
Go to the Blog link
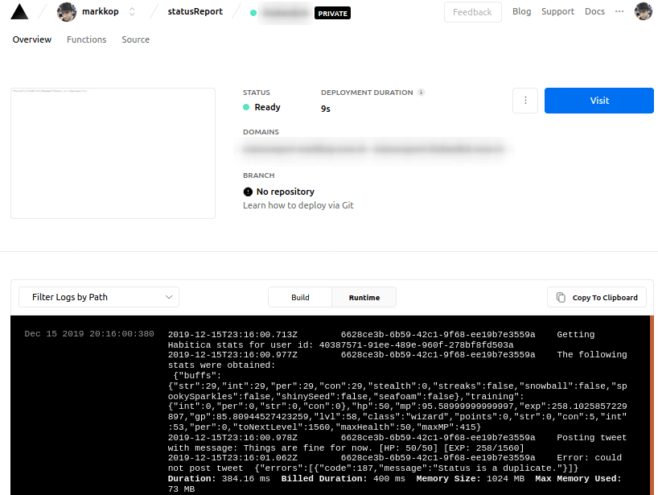(x=521, y=11)
